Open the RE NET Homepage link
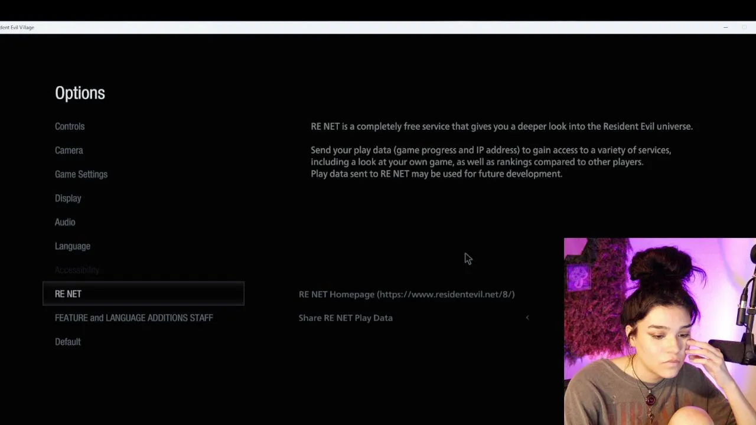The image size is (756, 425). pos(406,294)
